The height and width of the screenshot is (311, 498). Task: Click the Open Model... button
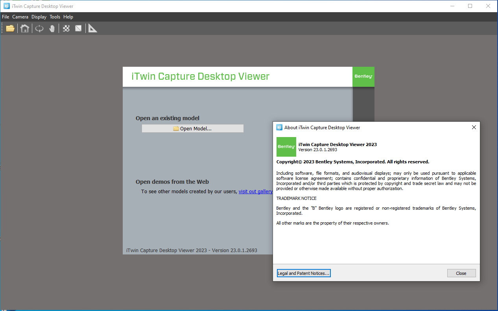[x=193, y=128]
